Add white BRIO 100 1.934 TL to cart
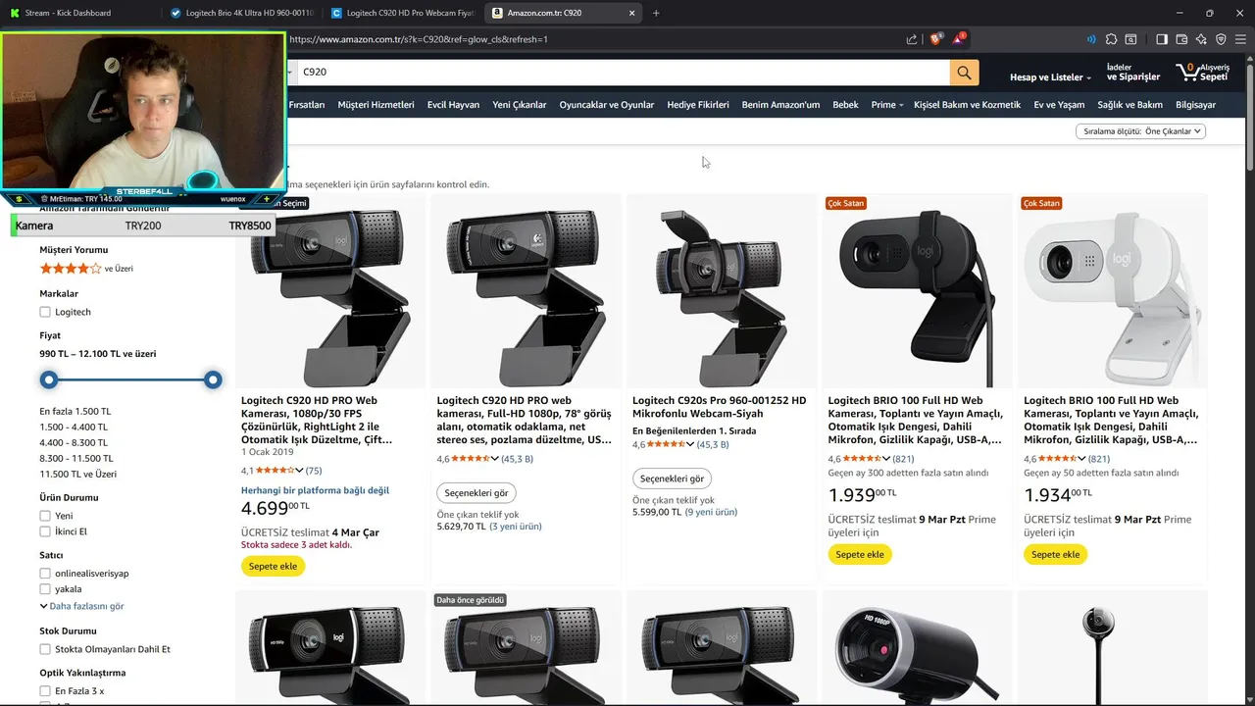The width and height of the screenshot is (1255, 706). click(1056, 554)
